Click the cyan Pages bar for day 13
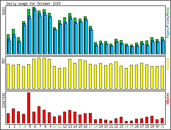 coord(71,37)
